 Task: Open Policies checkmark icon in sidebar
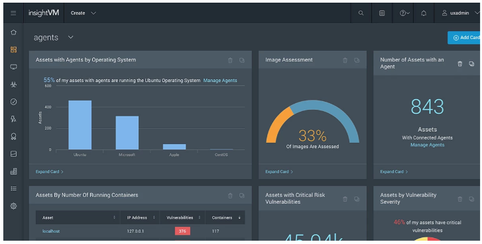coord(13,102)
